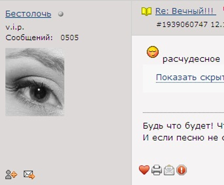Click the open envelope mail icon
The width and height of the screenshot is (224, 185).
169,170
